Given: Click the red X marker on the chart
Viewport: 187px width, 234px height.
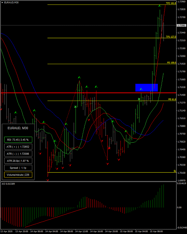Looking at the screenshot, I should point(109,148).
